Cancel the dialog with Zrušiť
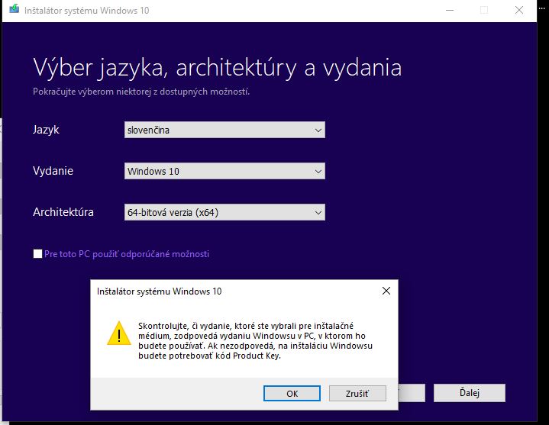The width and height of the screenshot is (549, 425). [357, 394]
